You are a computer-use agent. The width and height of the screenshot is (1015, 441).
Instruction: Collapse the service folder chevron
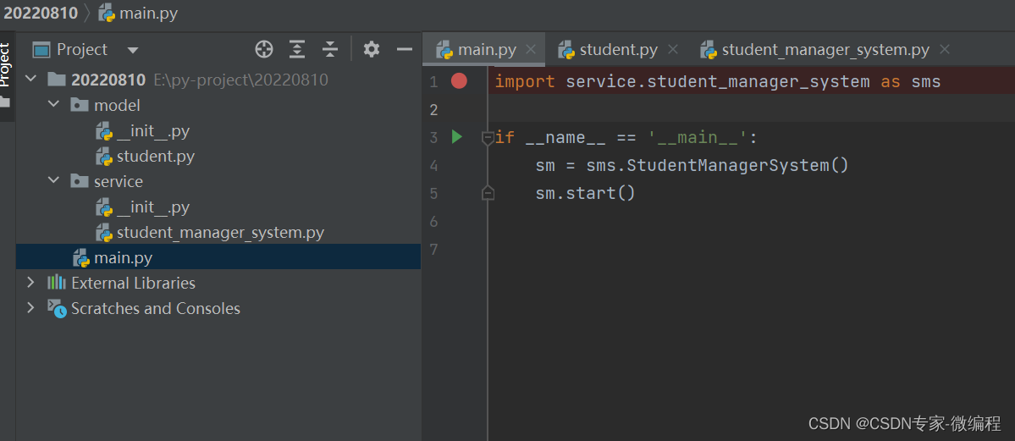coord(53,181)
